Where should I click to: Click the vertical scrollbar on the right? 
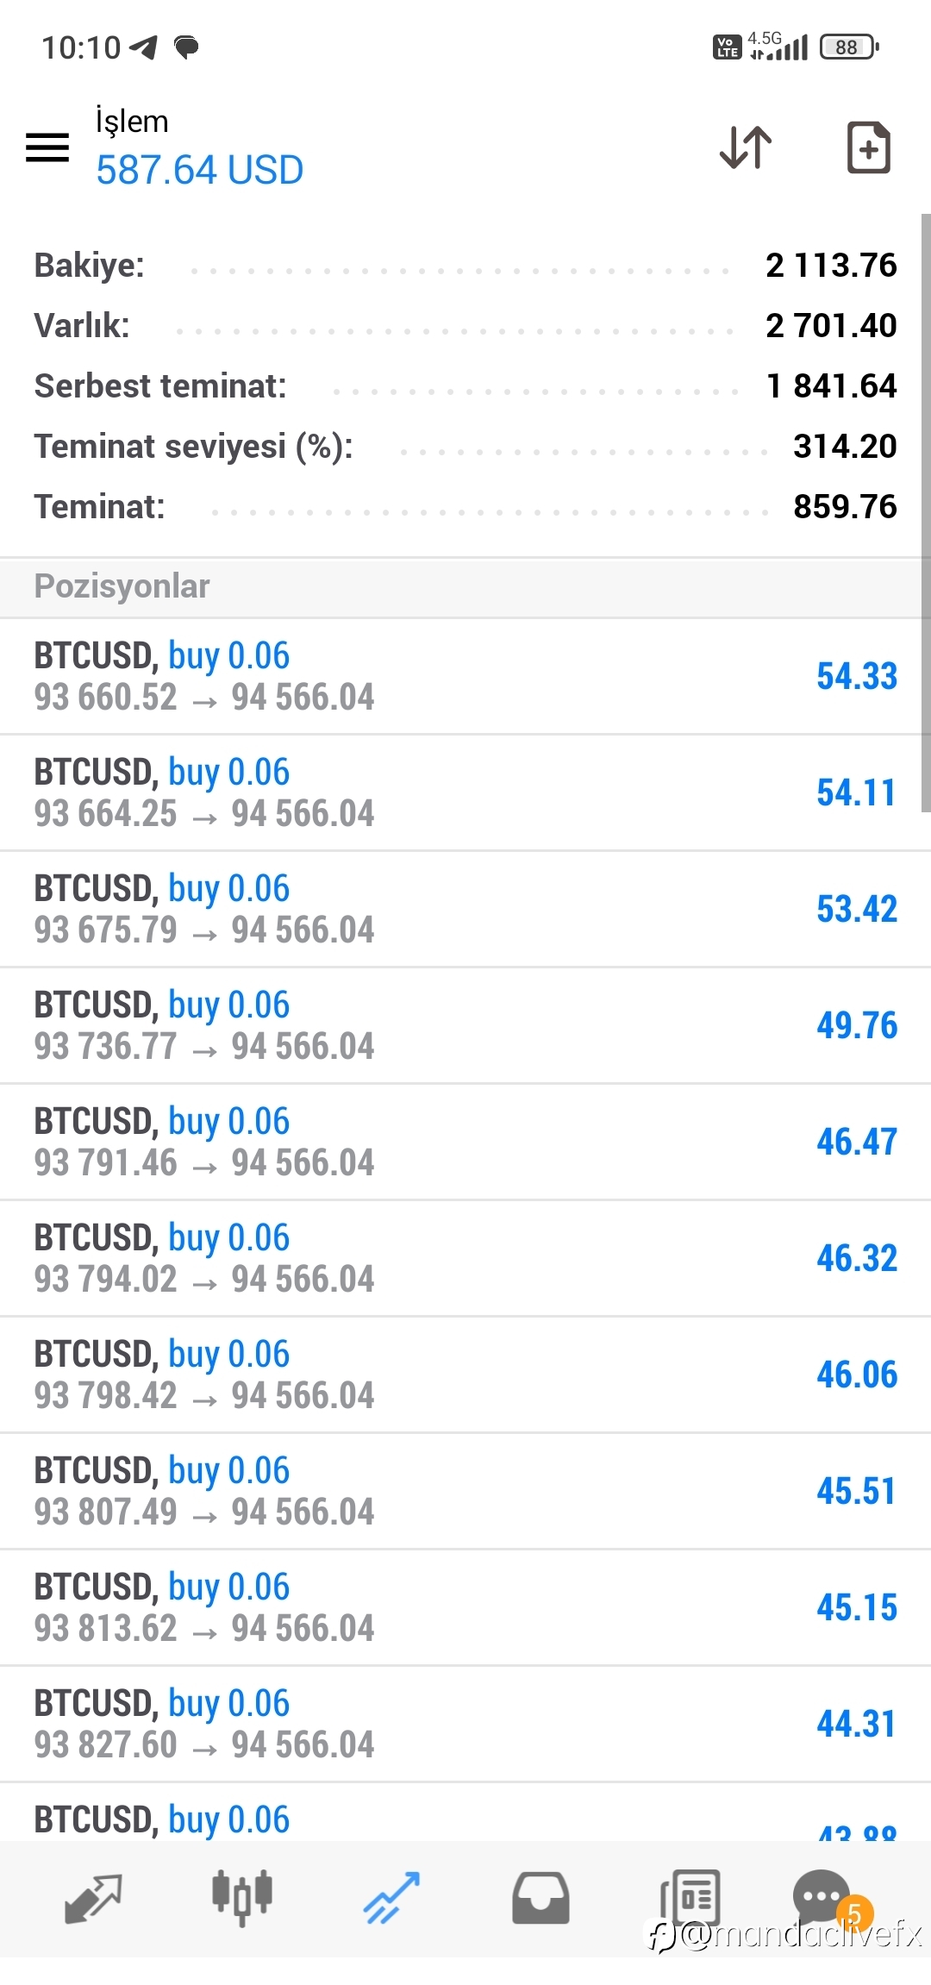[x=926, y=513]
